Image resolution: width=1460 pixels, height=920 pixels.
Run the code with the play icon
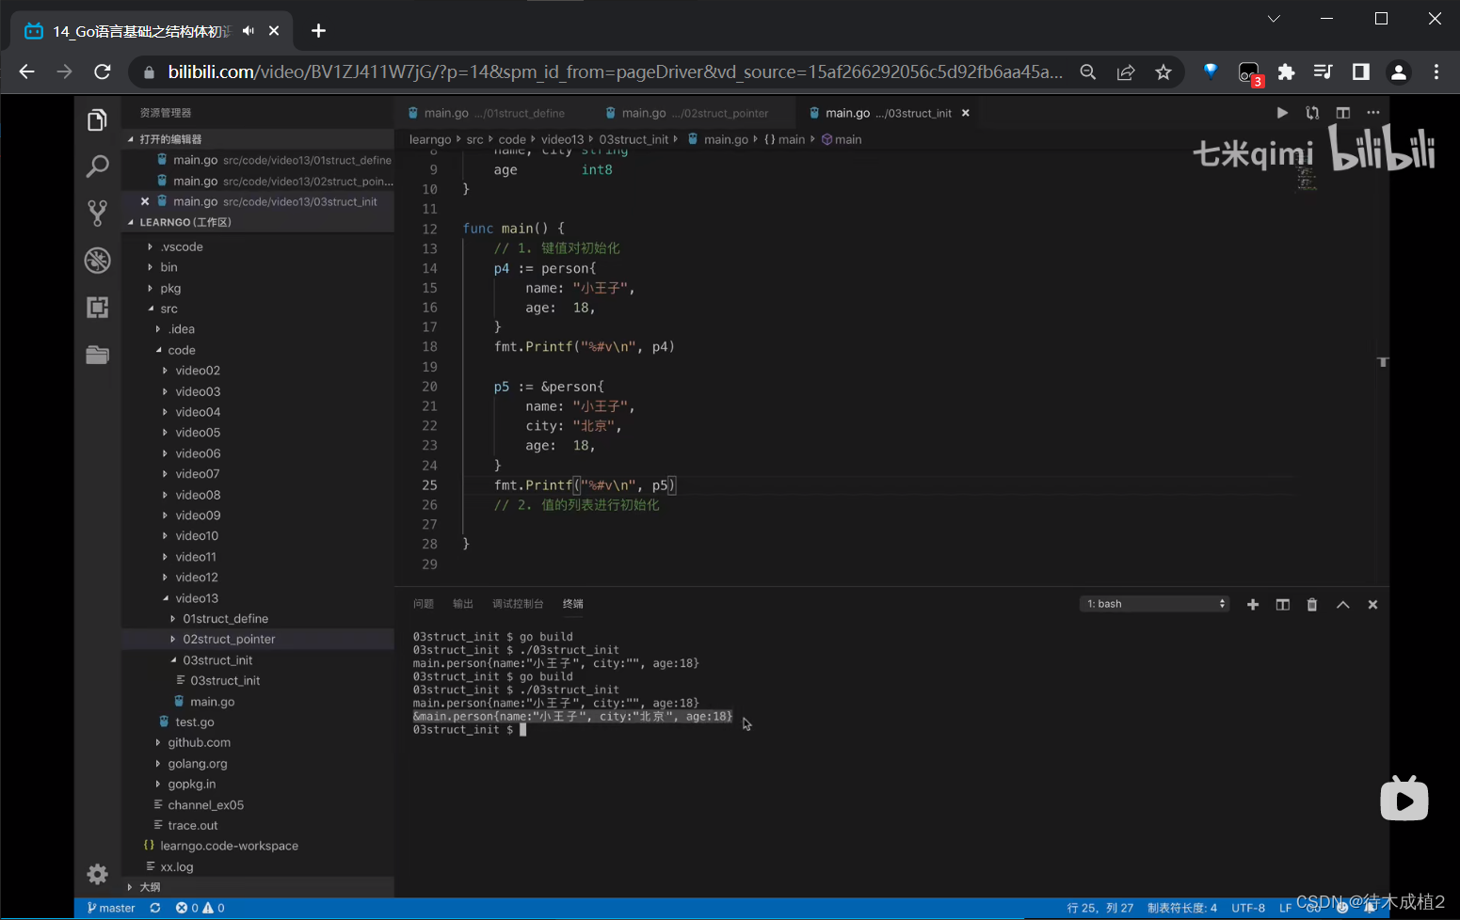coord(1282,113)
